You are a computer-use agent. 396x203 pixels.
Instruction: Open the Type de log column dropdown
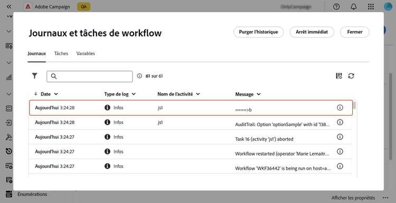(134, 94)
